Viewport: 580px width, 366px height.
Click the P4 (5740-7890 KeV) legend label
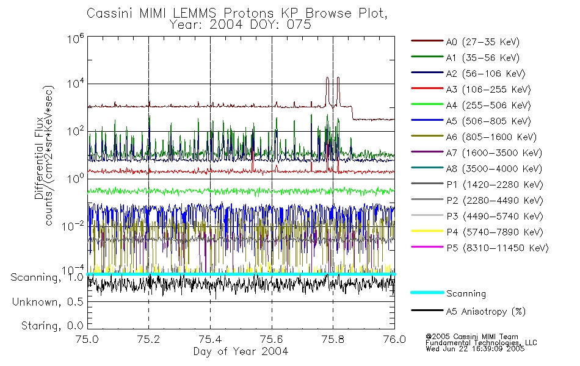click(x=495, y=232)
